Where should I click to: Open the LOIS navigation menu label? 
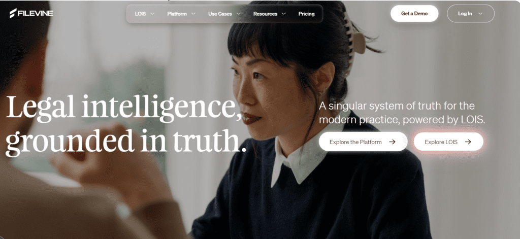pos(140,14)
